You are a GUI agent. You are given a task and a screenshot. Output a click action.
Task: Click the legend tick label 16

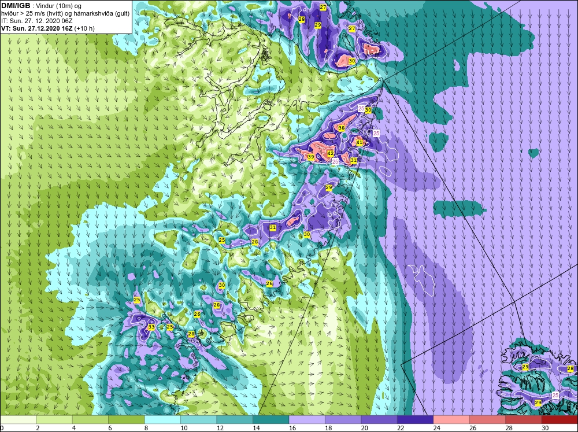292,428
